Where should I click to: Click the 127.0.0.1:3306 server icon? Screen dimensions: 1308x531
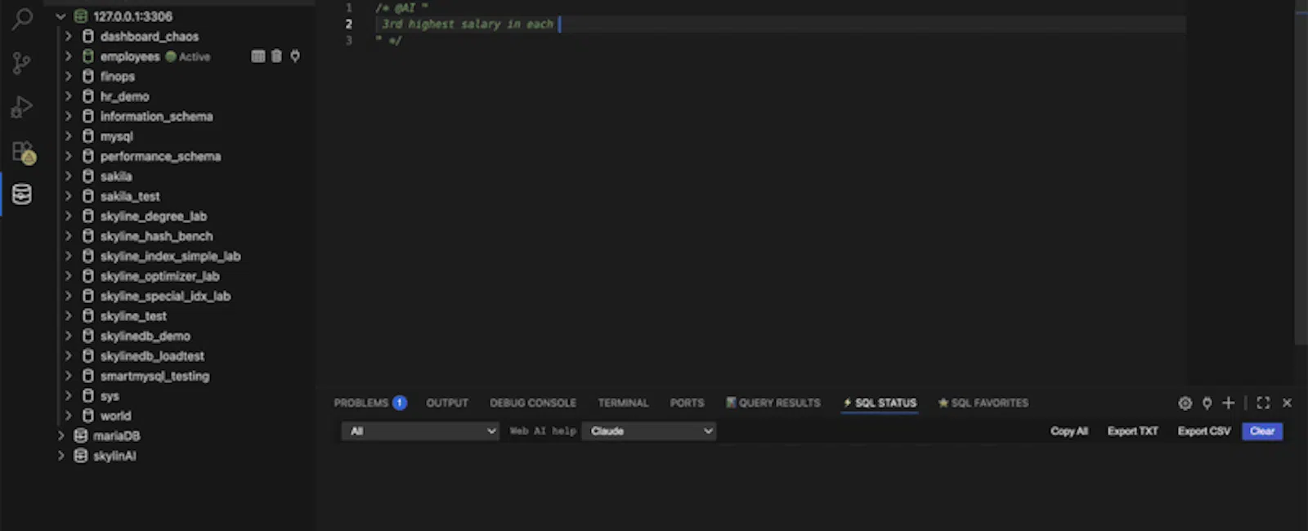pos(81,16)
